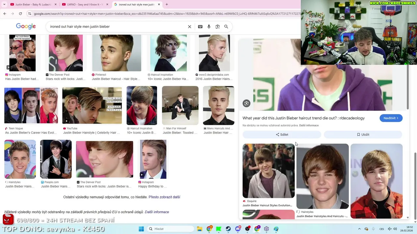The image size is (417, 234).
Task: Search by image with the Lens icon
Action: [x=218, y=27]
